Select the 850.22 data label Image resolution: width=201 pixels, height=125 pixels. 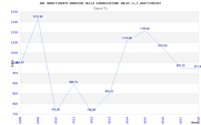tap(109, 91)
